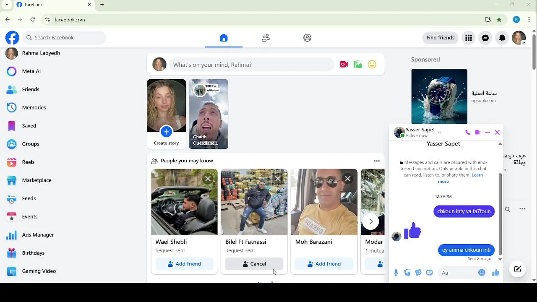Add Photo/video to post
This screenshot has height=302, width=537.
coord(358,65)
